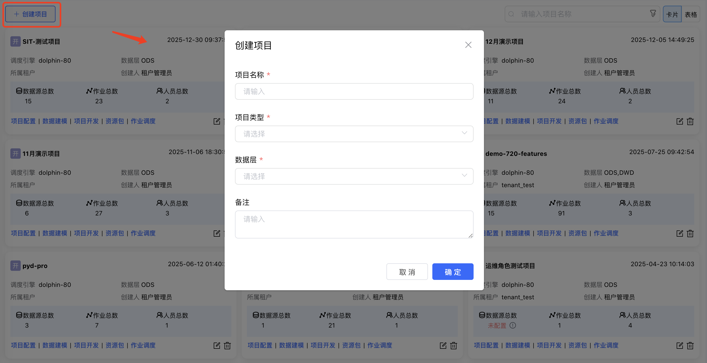Open the 数据层 dropdown

coord(354,176)
